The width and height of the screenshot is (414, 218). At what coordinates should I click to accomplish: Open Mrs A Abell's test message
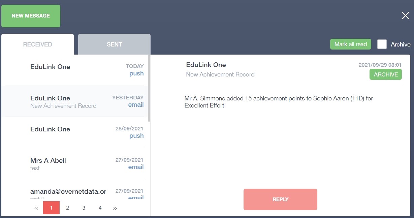tap(74, 164)
